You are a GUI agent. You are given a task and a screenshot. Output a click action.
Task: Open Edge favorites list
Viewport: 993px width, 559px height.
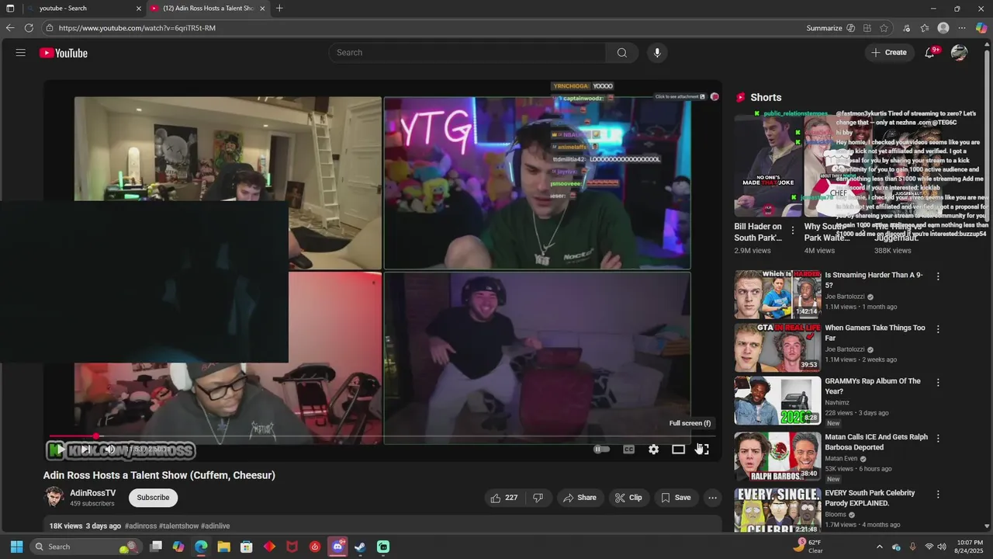[925, 28]
